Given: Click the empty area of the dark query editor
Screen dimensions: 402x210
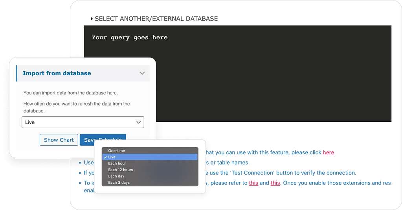Looking at the screenshot, I should (x=275, y=78).
